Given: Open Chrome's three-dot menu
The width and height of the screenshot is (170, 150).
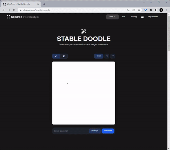Looking at the screenshot, I should point(167,10).
